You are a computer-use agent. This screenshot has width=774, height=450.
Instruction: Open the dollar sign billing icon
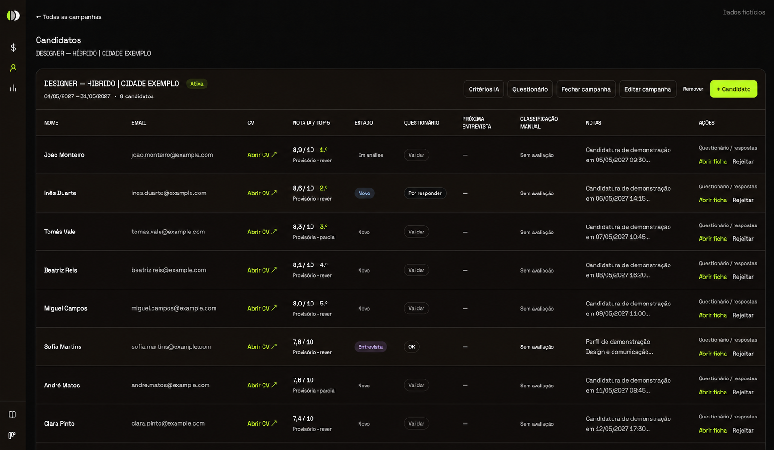tap(13, 48)
